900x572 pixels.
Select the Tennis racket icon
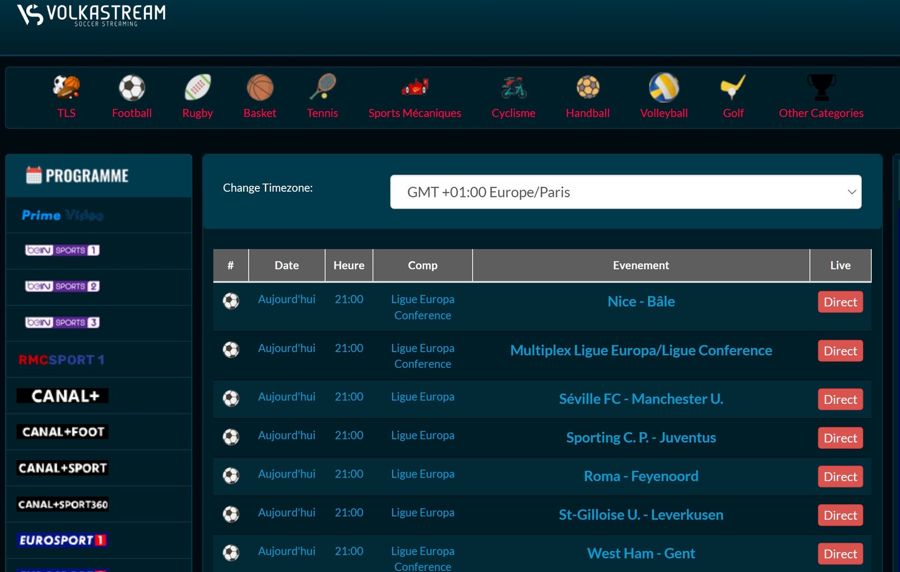[x=323, y=87]
